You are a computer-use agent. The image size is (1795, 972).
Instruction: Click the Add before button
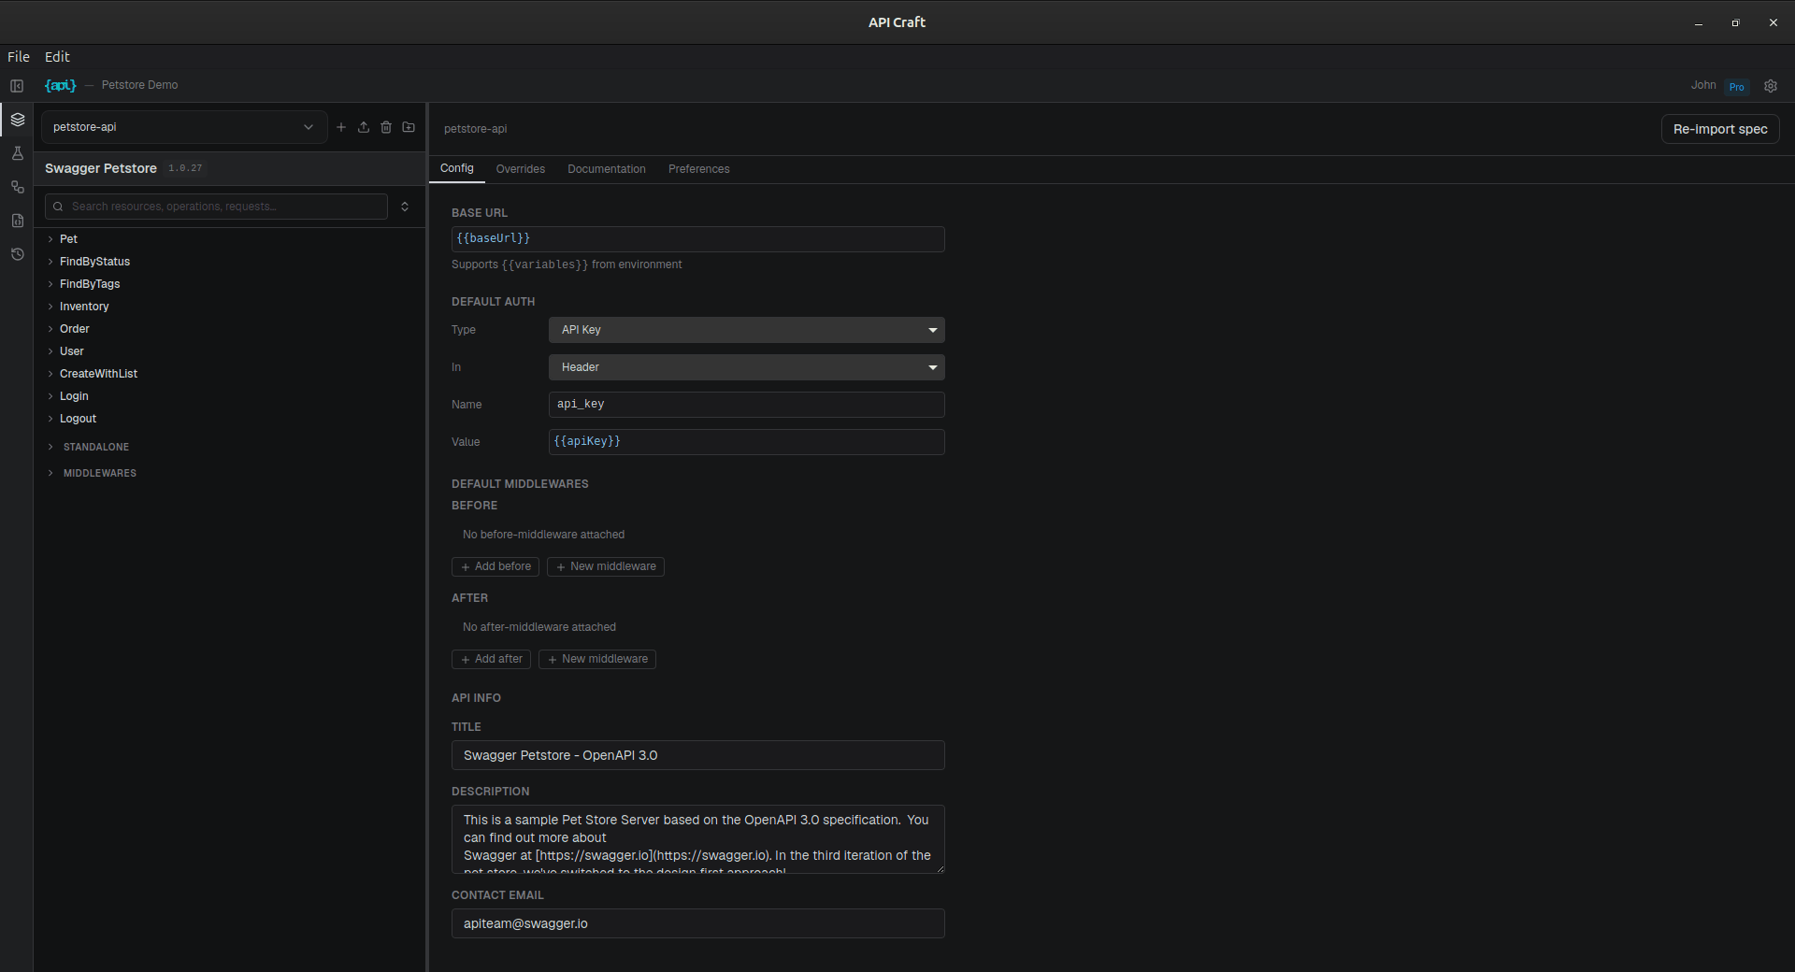pos(495,566)
